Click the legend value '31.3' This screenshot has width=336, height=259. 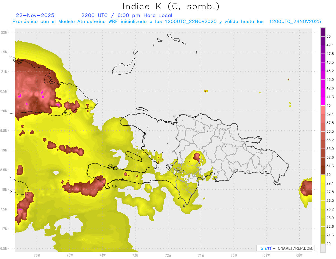tap(330, 166)
